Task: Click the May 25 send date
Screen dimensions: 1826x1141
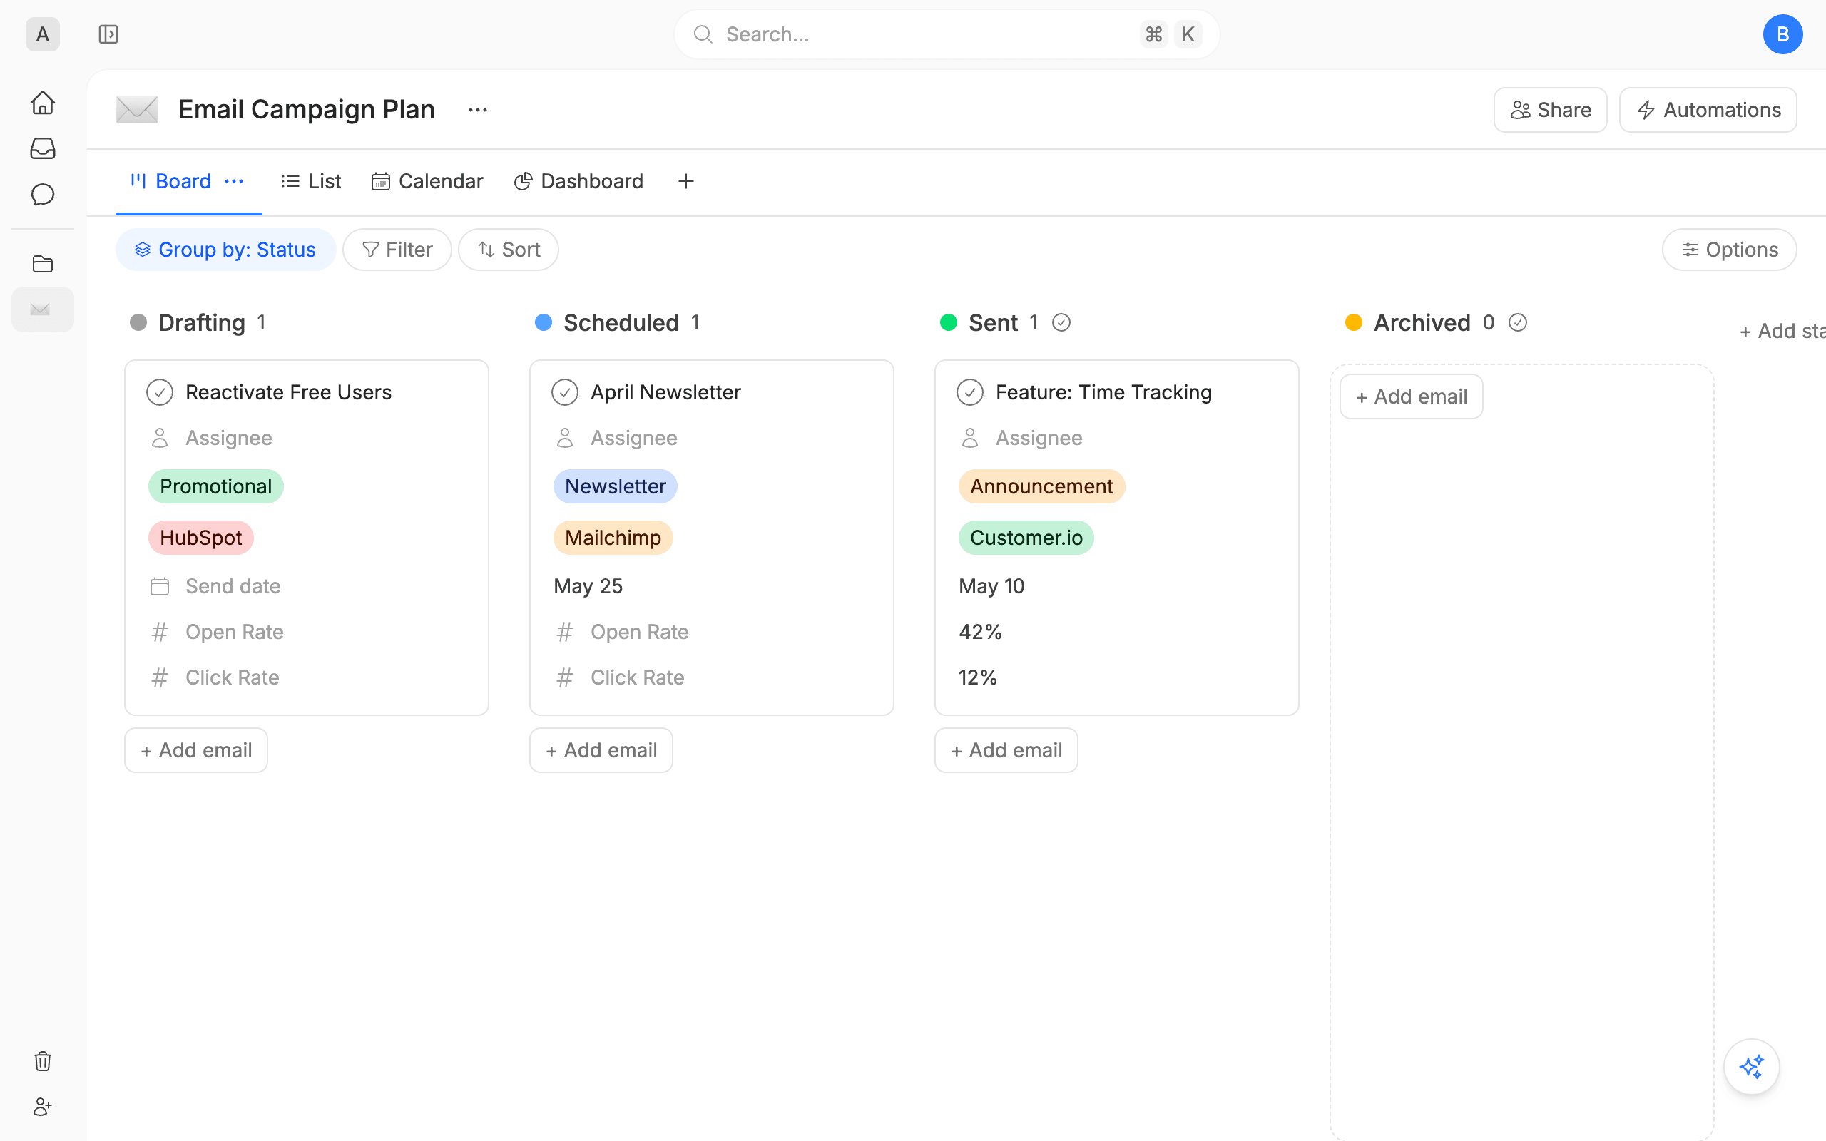Action: [588, 586]
